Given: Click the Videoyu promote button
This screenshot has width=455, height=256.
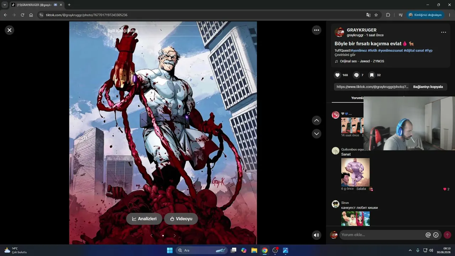Looking at the screenshot, I should 181,219.
